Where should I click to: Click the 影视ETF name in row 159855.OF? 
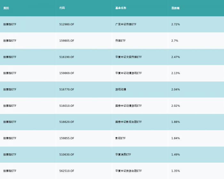[120, 138]
